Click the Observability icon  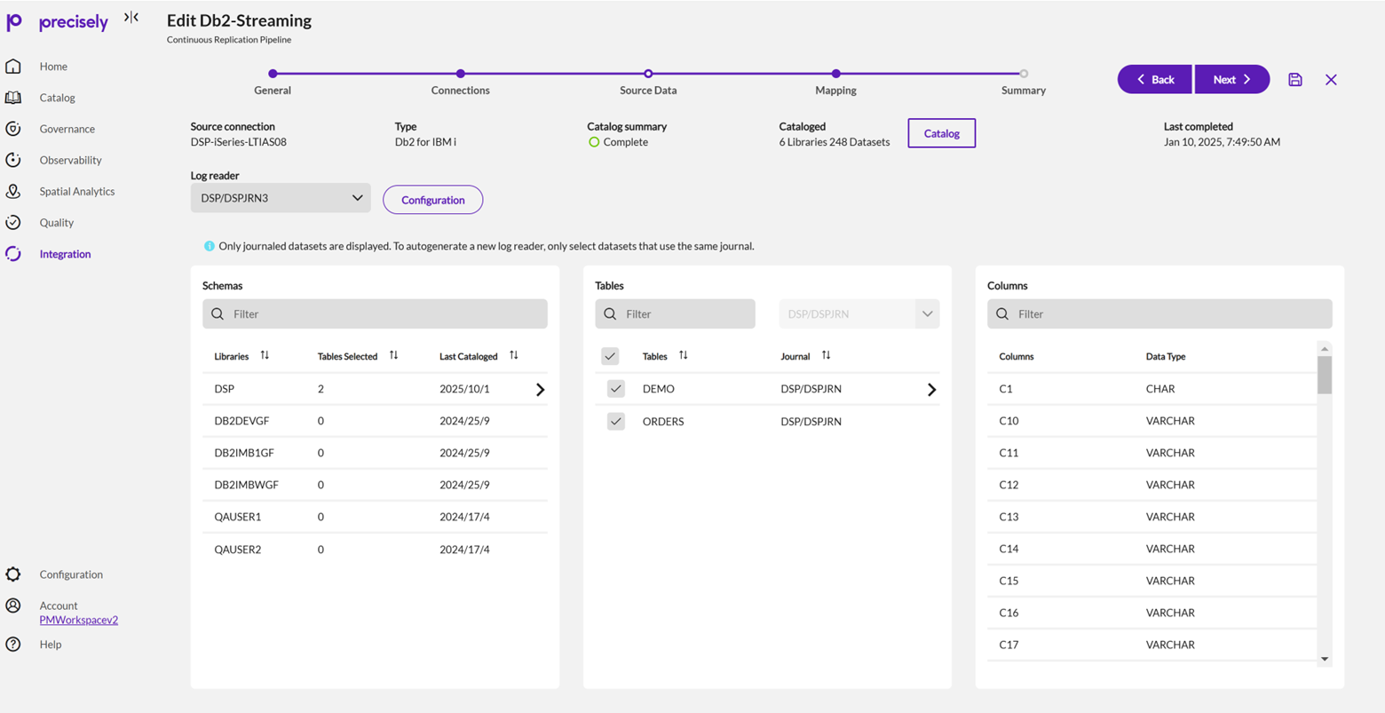click(13, 160)
